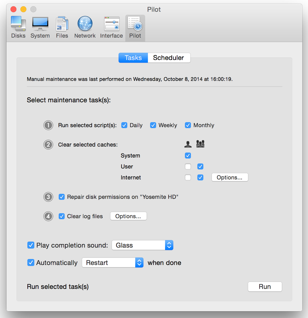Toggle the Automatically when done checkbox
Viewport: 308px width, 318px height.
[31, 262]
